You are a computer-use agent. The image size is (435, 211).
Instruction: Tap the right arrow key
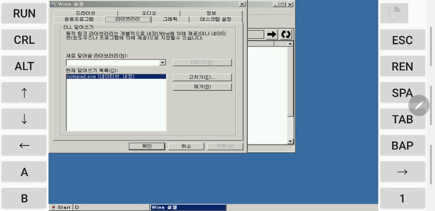402,171
